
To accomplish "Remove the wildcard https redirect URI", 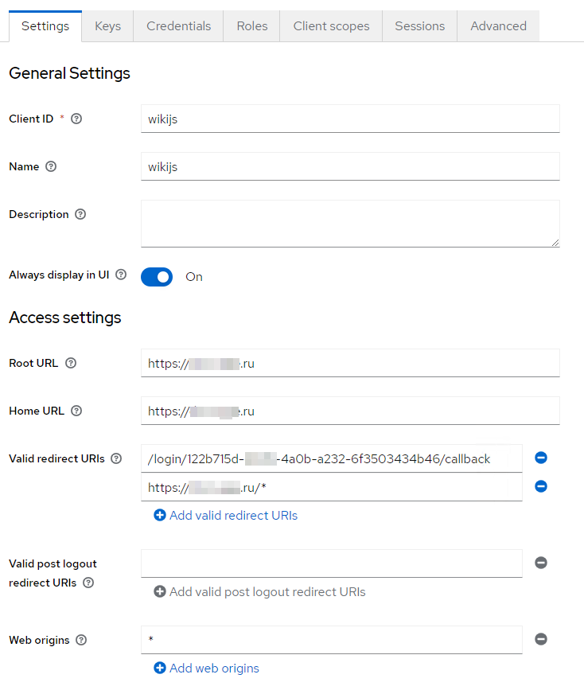I will point(541,486).
